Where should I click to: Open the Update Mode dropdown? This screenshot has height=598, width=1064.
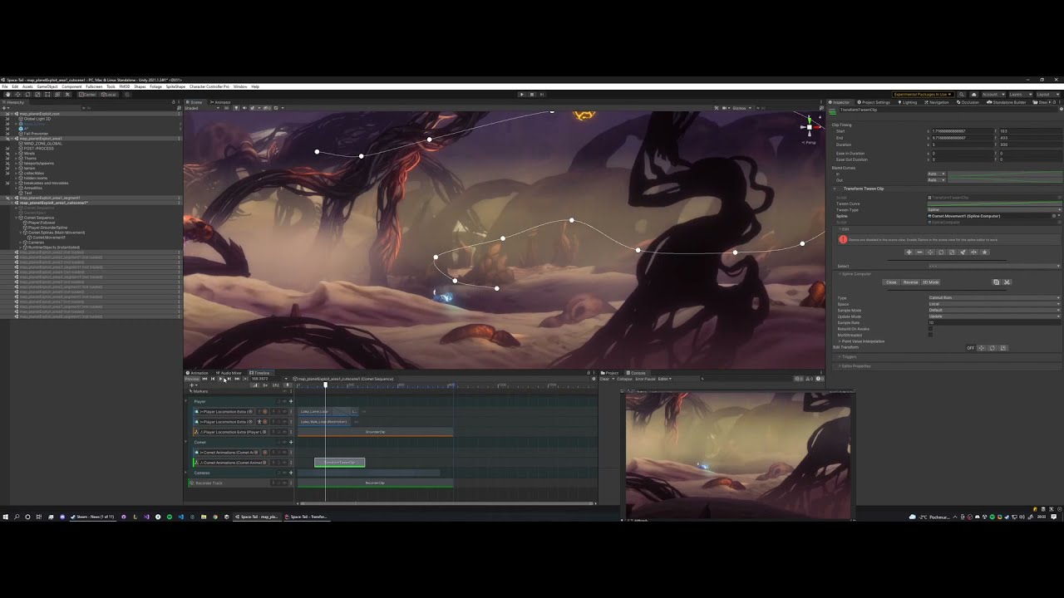point(994,316)
